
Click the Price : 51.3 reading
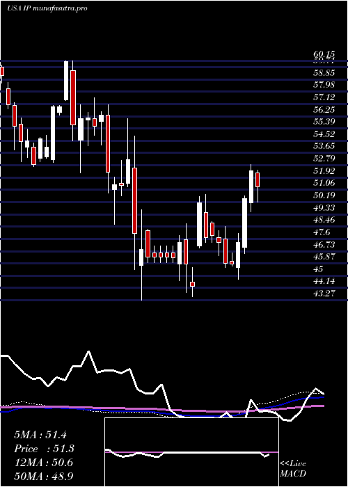click(44, 449)
